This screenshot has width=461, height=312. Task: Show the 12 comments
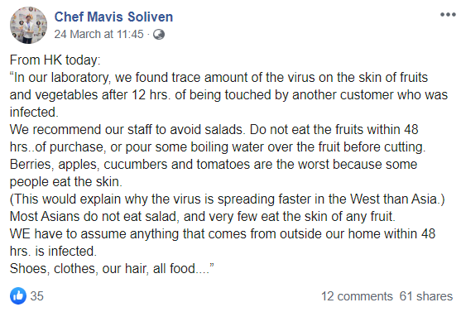[x=357, y=296]
